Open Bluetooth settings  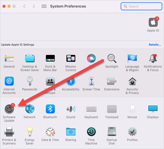(x=50, y=109)
